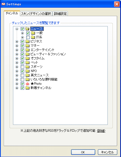Enable the スポーツ checkbox
This screenshot has width=121, height=157.
click(x=22, y=67)
